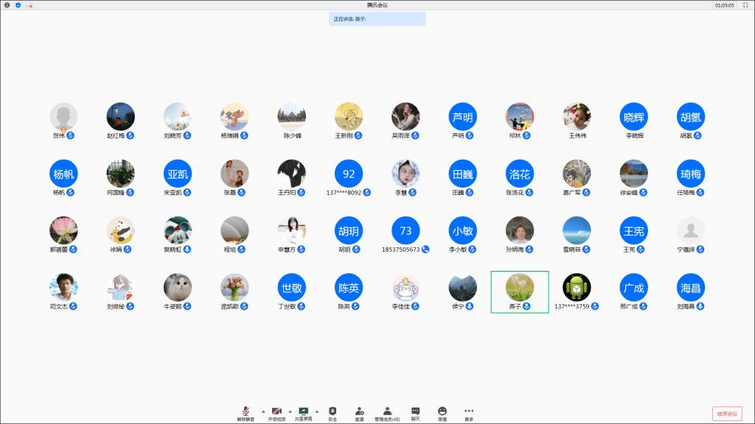
Task: Open 管理成员(48) member panel
Action: (x=387, y=412)
